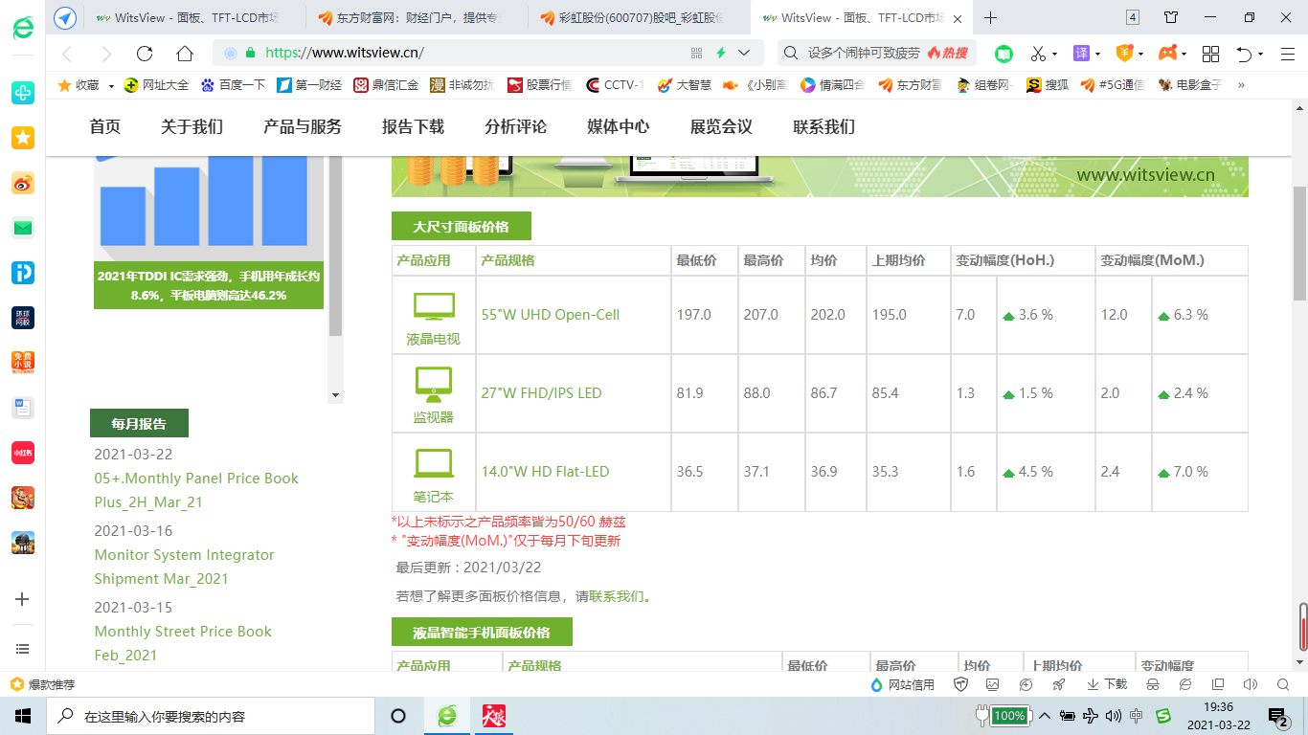This screenshot has width=1308, height=735.
Task: Open the 展览会议 nav menu item
Action: 721,126
